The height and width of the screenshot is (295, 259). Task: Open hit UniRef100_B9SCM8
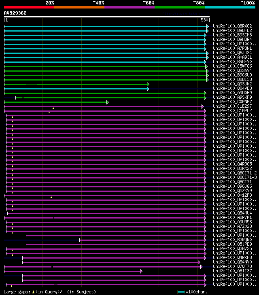232,35
